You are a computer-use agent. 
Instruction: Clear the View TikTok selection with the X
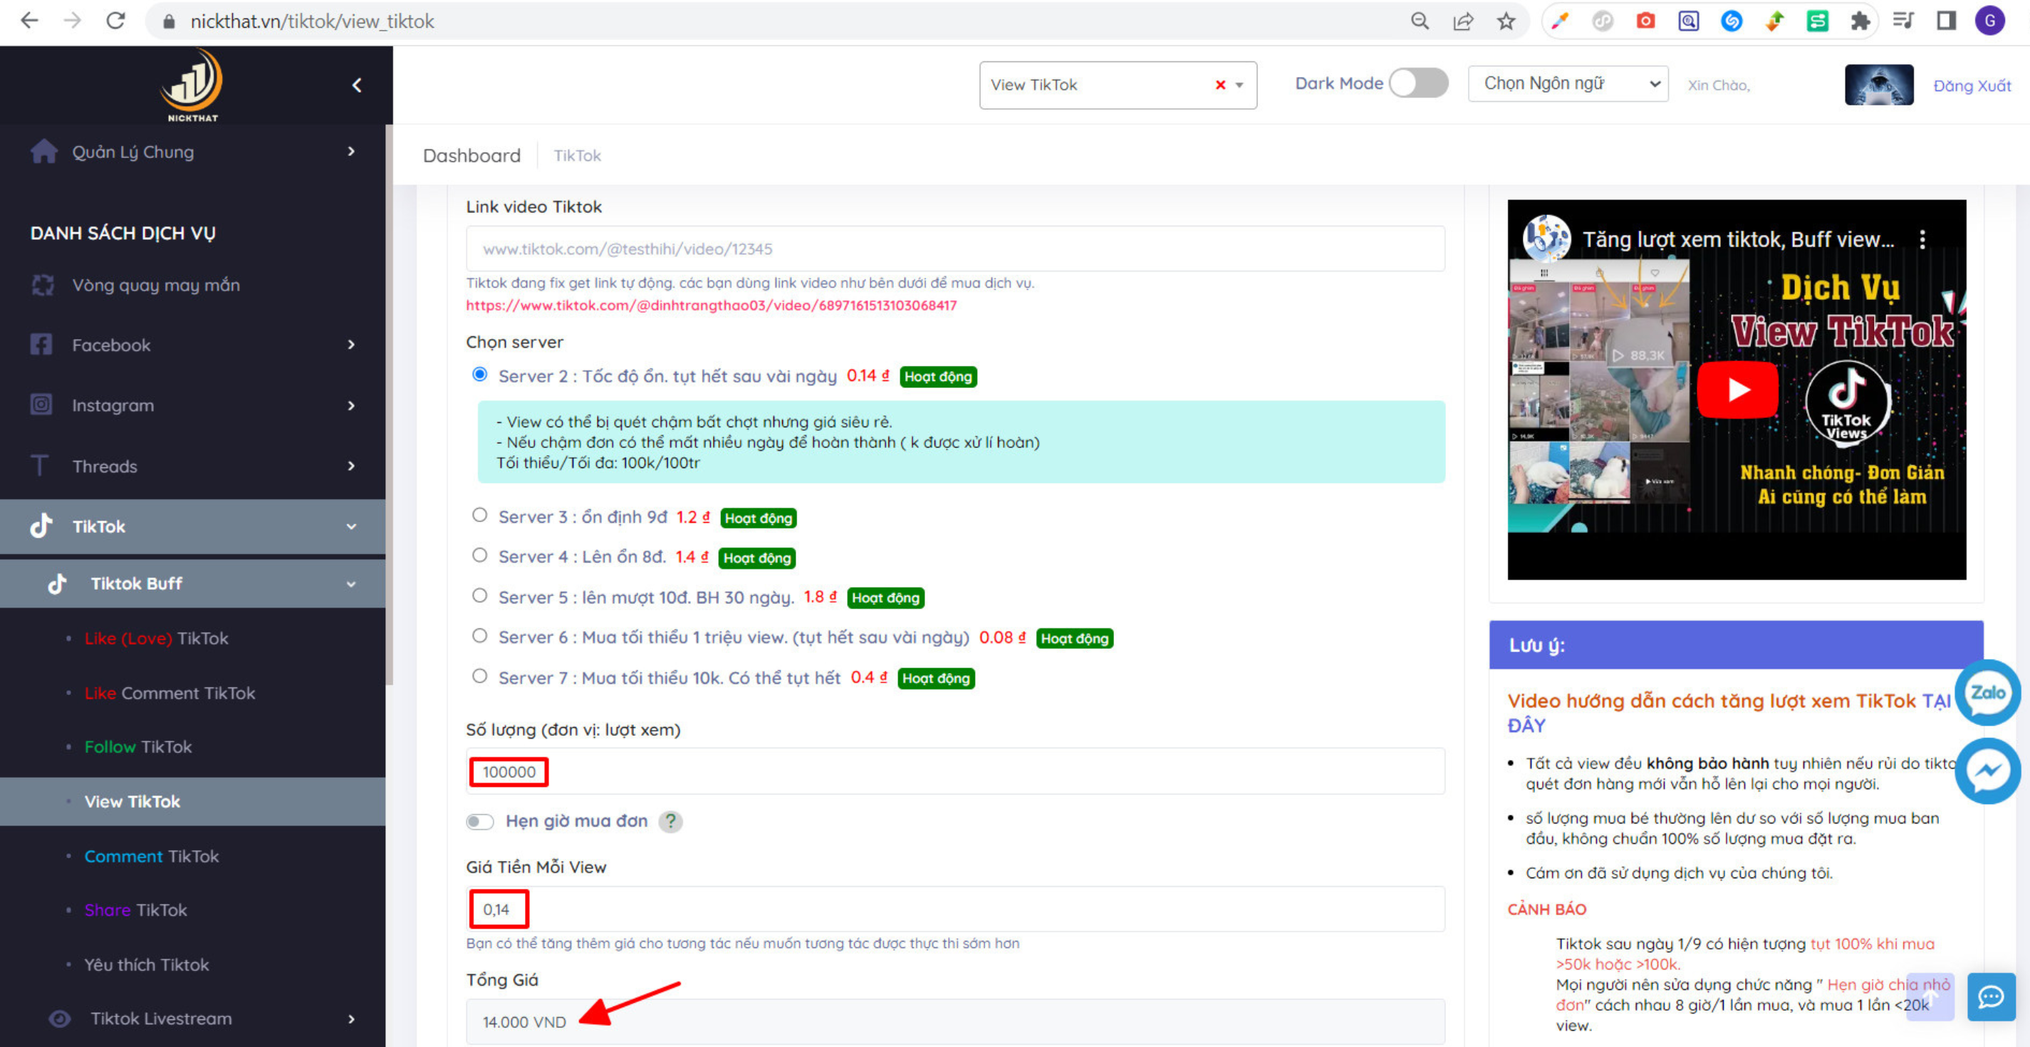(1220, 85)
